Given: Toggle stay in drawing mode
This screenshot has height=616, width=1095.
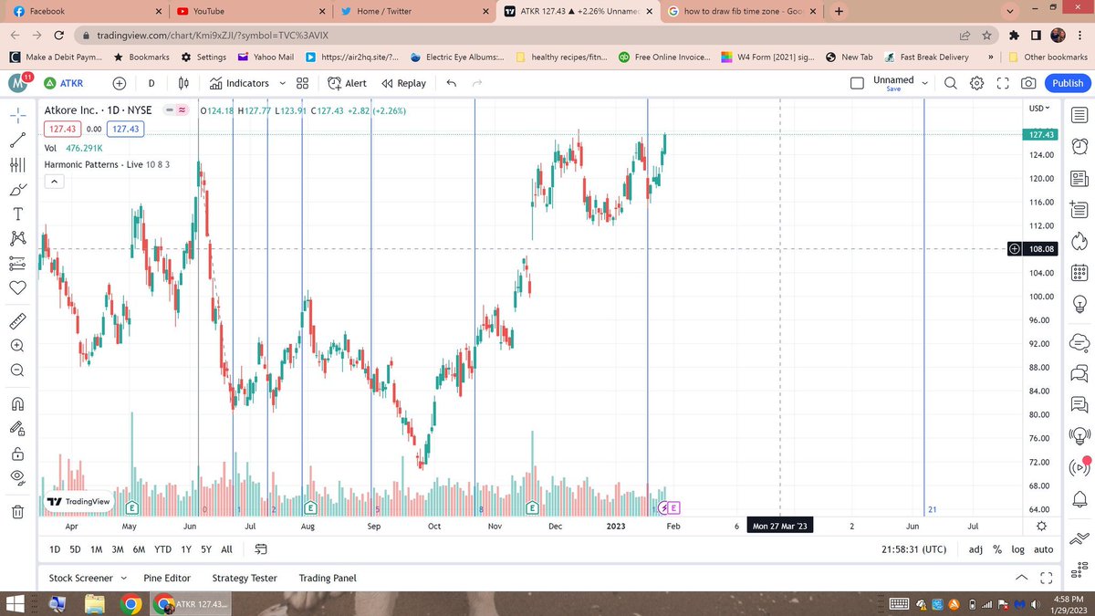Looking at the screenshot, I should tap(17, 428).
